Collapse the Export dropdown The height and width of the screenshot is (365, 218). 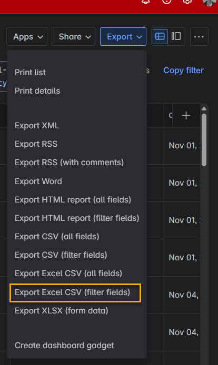pos(123,36)
